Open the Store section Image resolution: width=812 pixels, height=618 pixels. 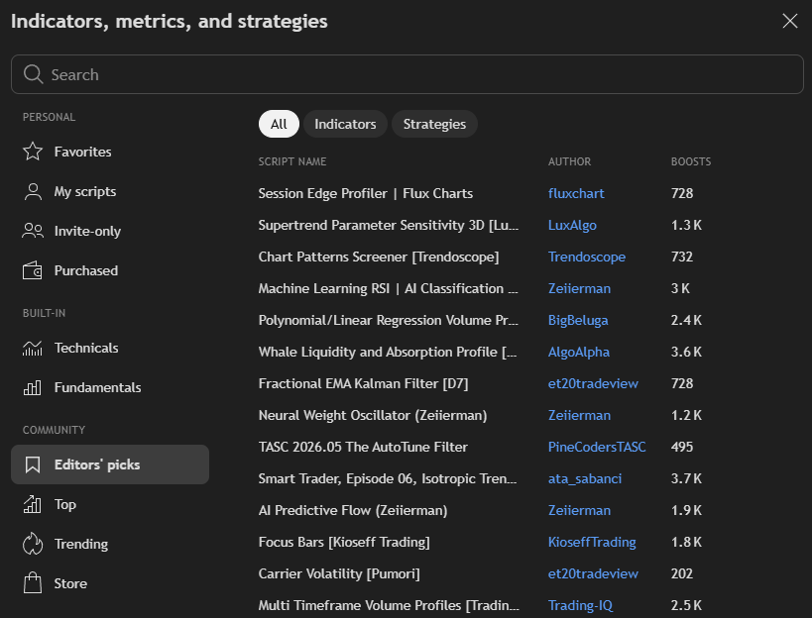(x=110, y=583)
